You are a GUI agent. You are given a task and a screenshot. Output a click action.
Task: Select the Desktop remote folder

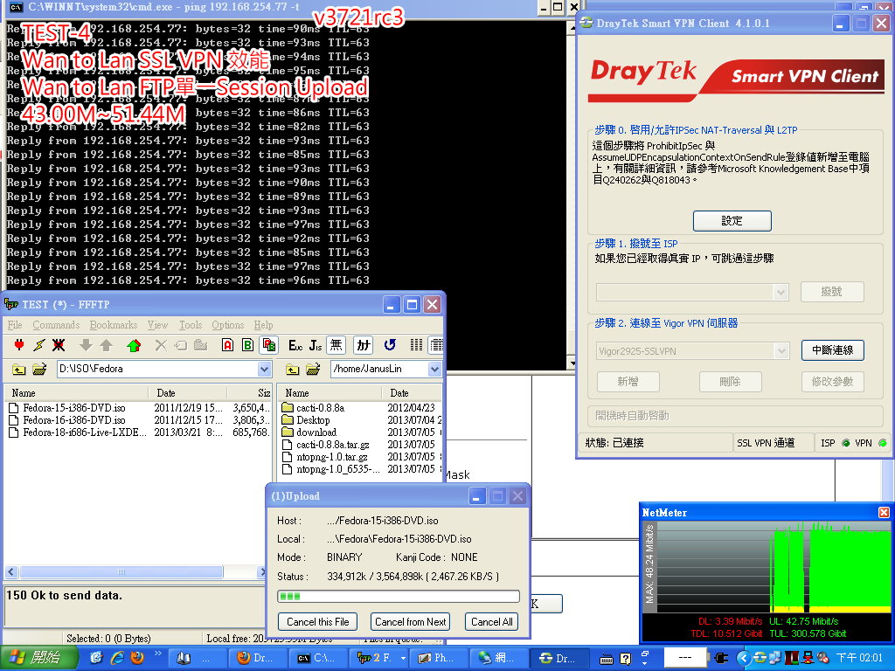[306, 420]
